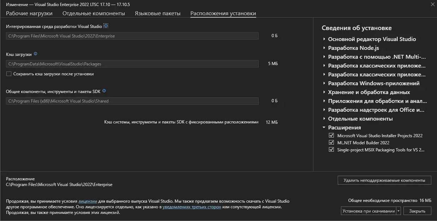This screenshot has width=437, height=221.
Task: Switch to Рабочие нагрузки tab
Action: (29, 13)
